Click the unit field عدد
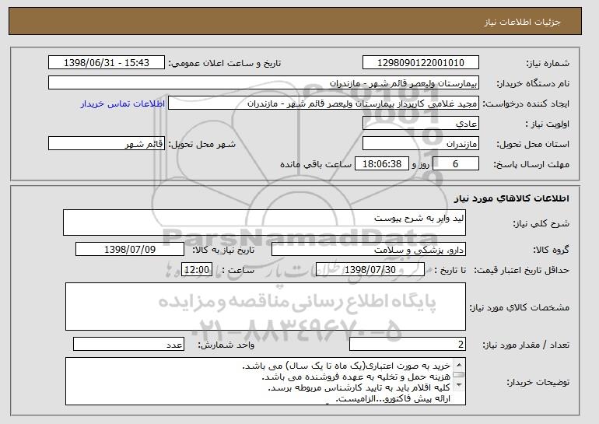Screen dimensions: 599x424 click(x=128, y=344)
